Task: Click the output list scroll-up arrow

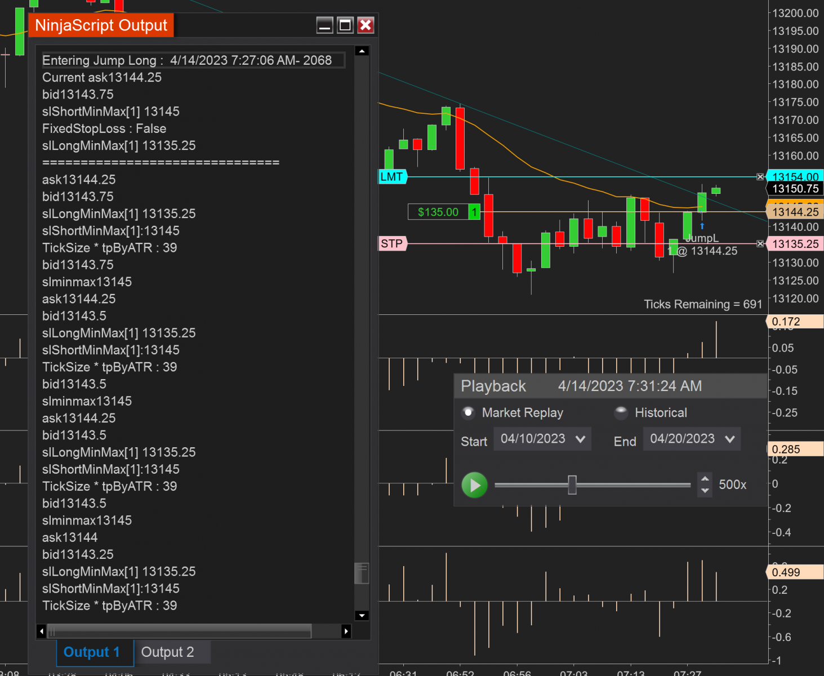Action: tap(362, 51)
